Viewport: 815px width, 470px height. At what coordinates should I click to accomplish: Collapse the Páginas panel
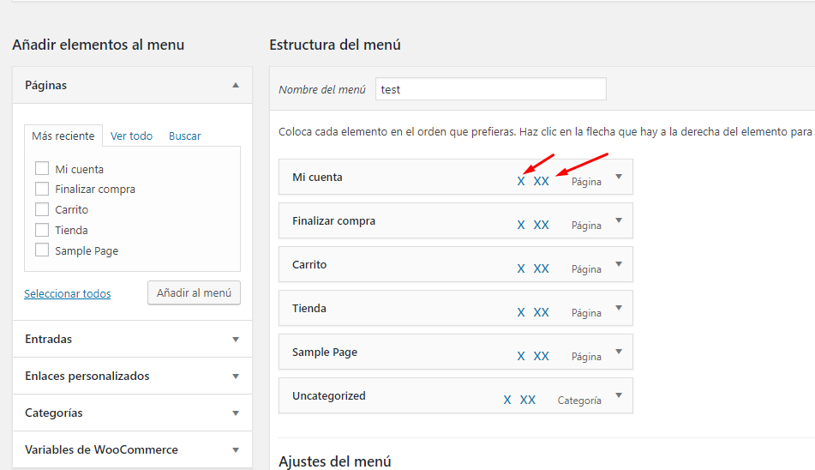click(236, 85)
